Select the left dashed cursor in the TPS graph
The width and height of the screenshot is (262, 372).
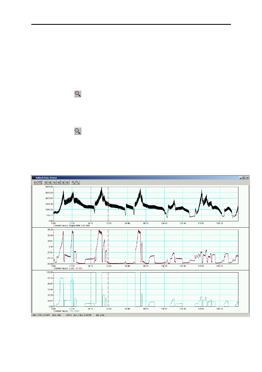point(91,289)
